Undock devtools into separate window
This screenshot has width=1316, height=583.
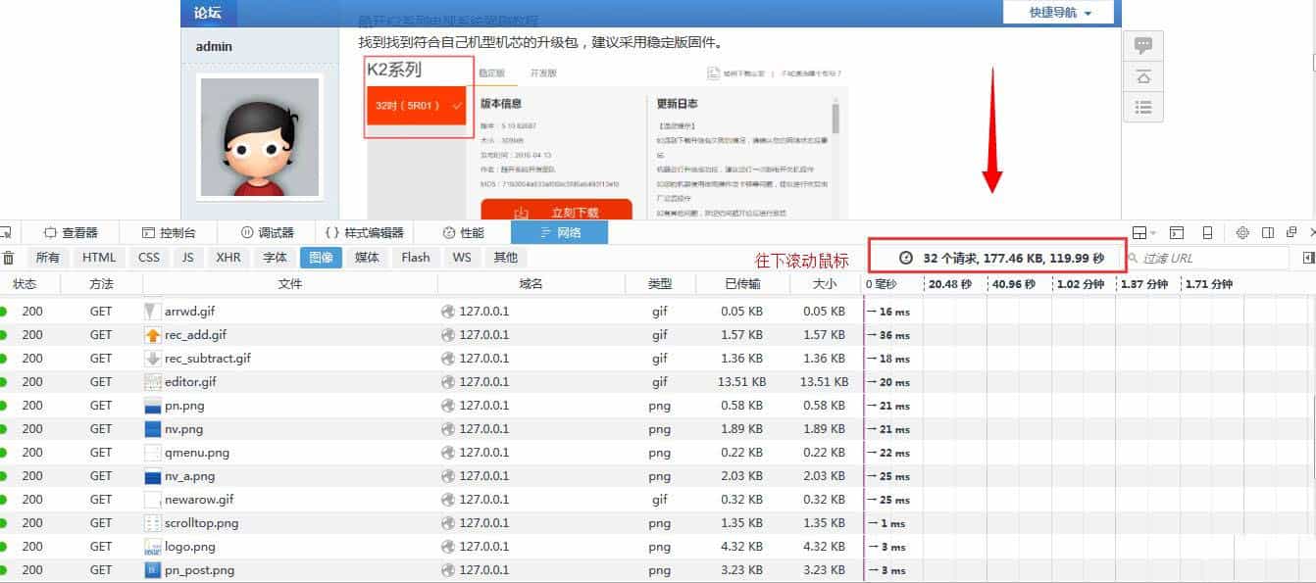[x=1291, y=232]
